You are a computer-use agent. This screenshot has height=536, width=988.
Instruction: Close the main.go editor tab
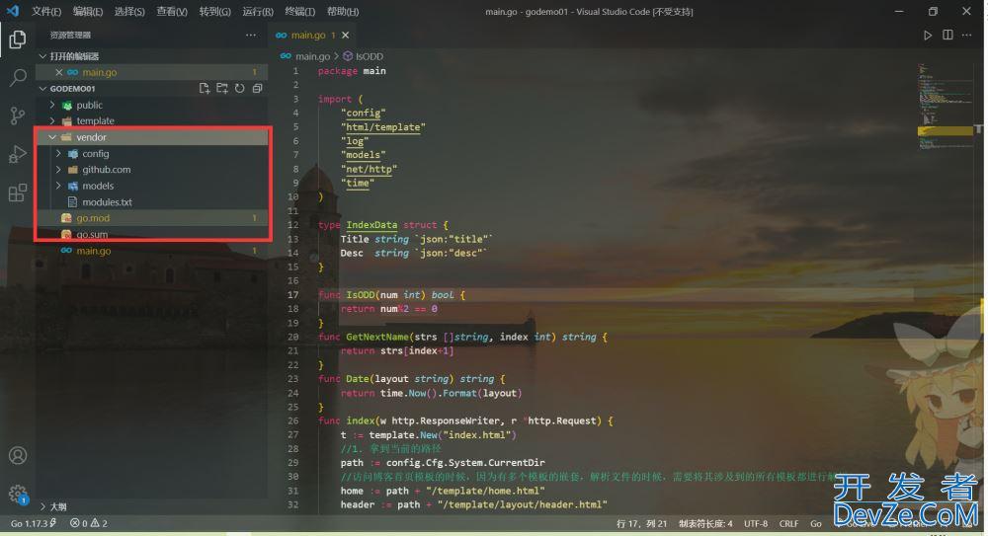pyautogui.click(x=345, y=36)
